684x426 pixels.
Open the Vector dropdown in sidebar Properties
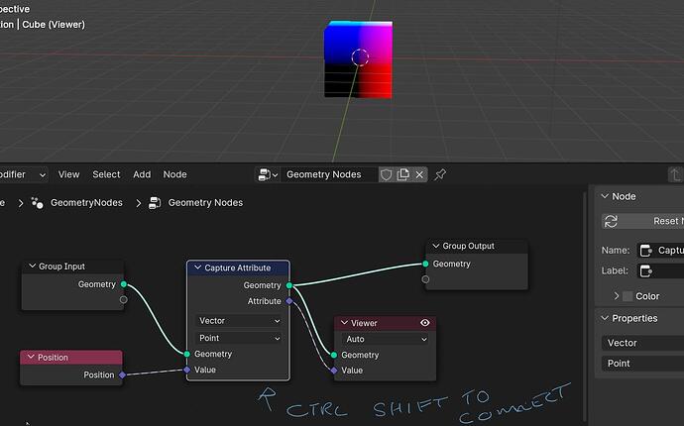642,343
